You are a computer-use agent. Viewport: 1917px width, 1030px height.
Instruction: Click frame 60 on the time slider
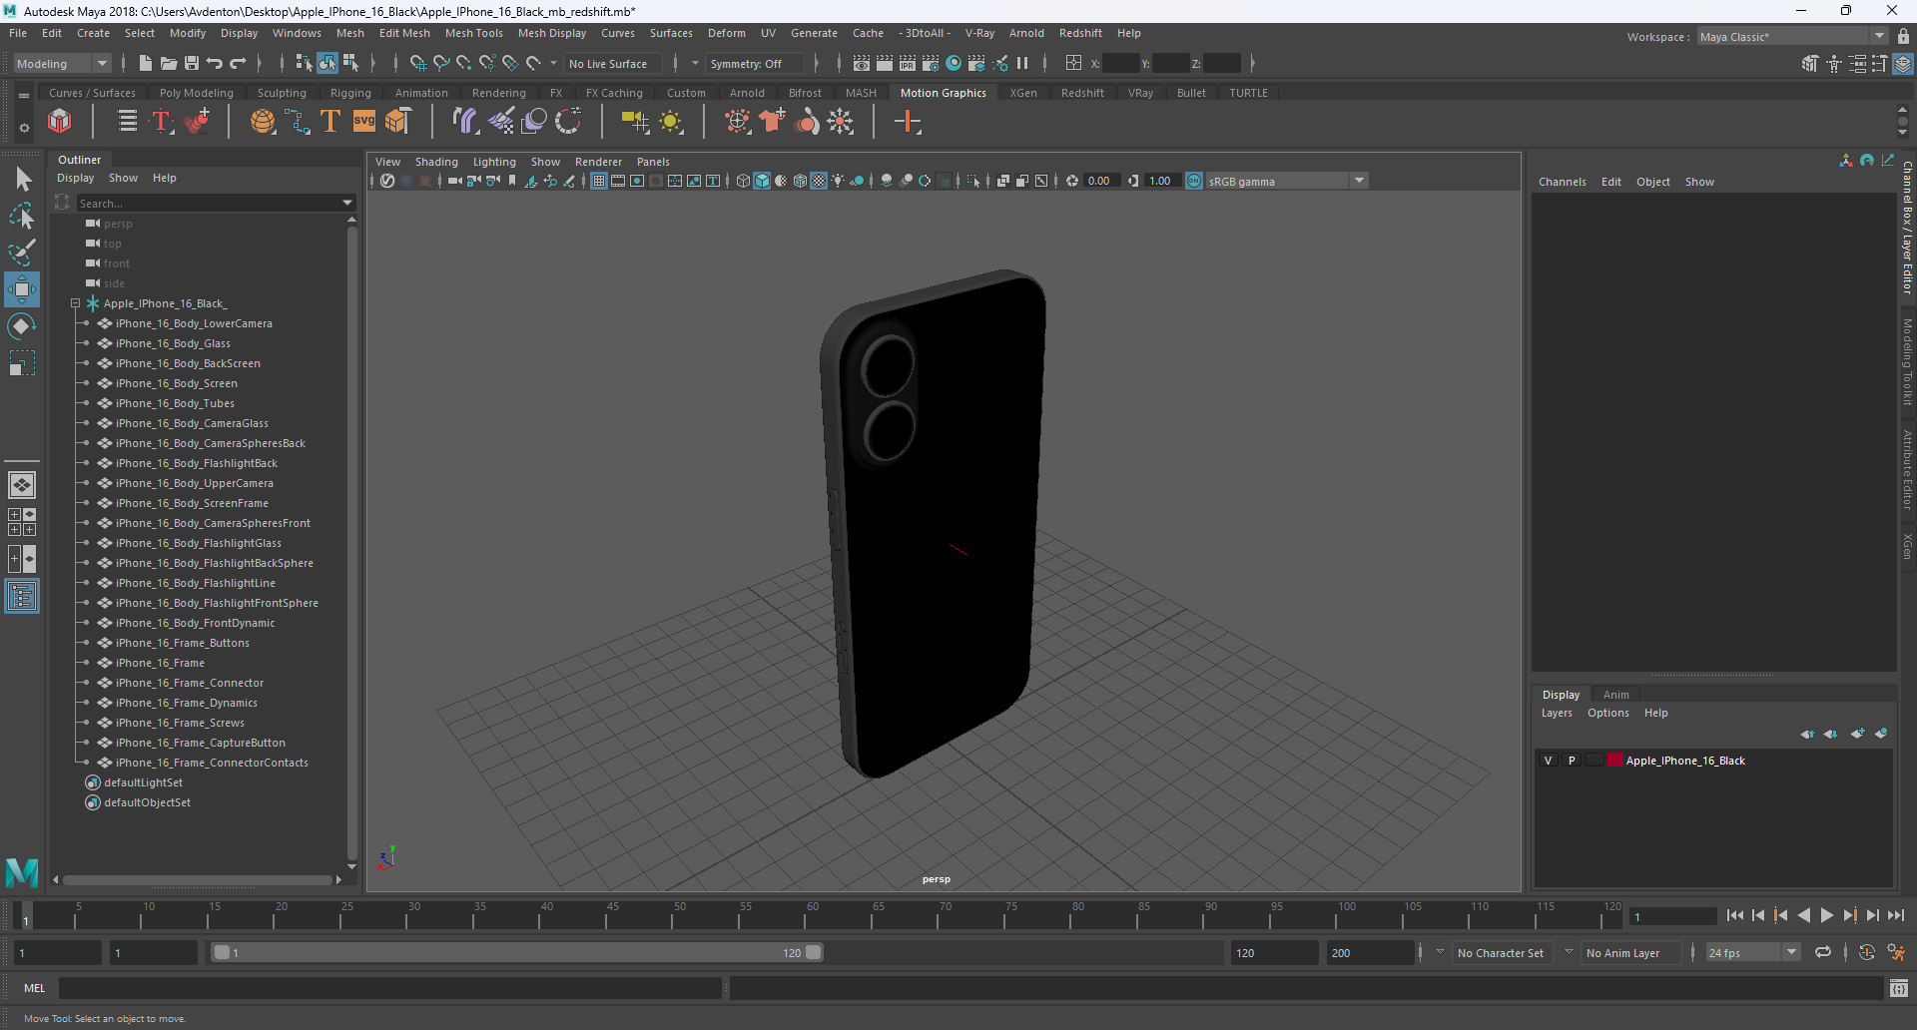click(x=813, y=914)
